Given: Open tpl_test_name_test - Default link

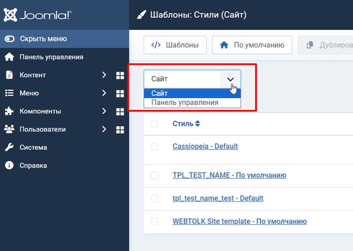Looking at the screenshot, I should (x=218, y=198).
